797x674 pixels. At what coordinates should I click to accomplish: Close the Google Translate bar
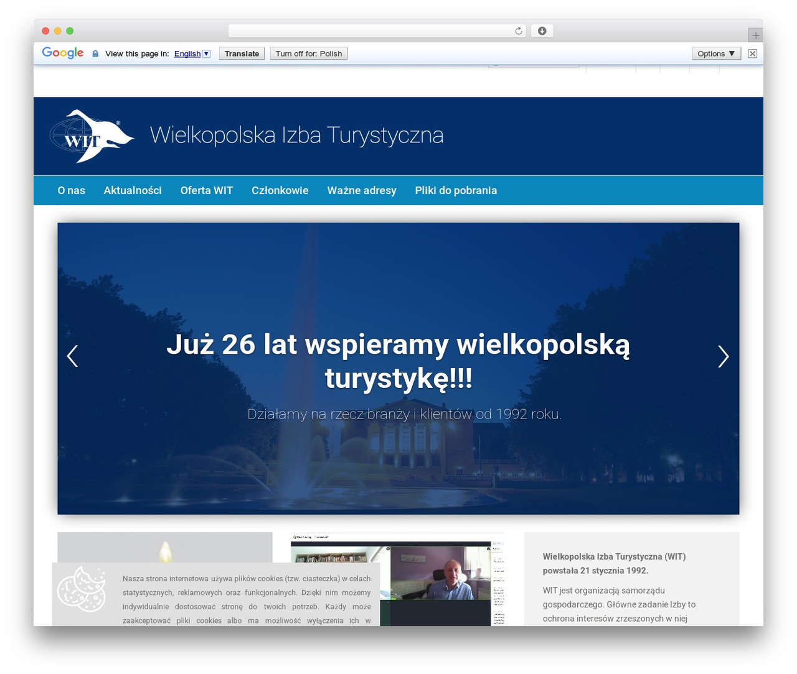[x=752, y=53]
